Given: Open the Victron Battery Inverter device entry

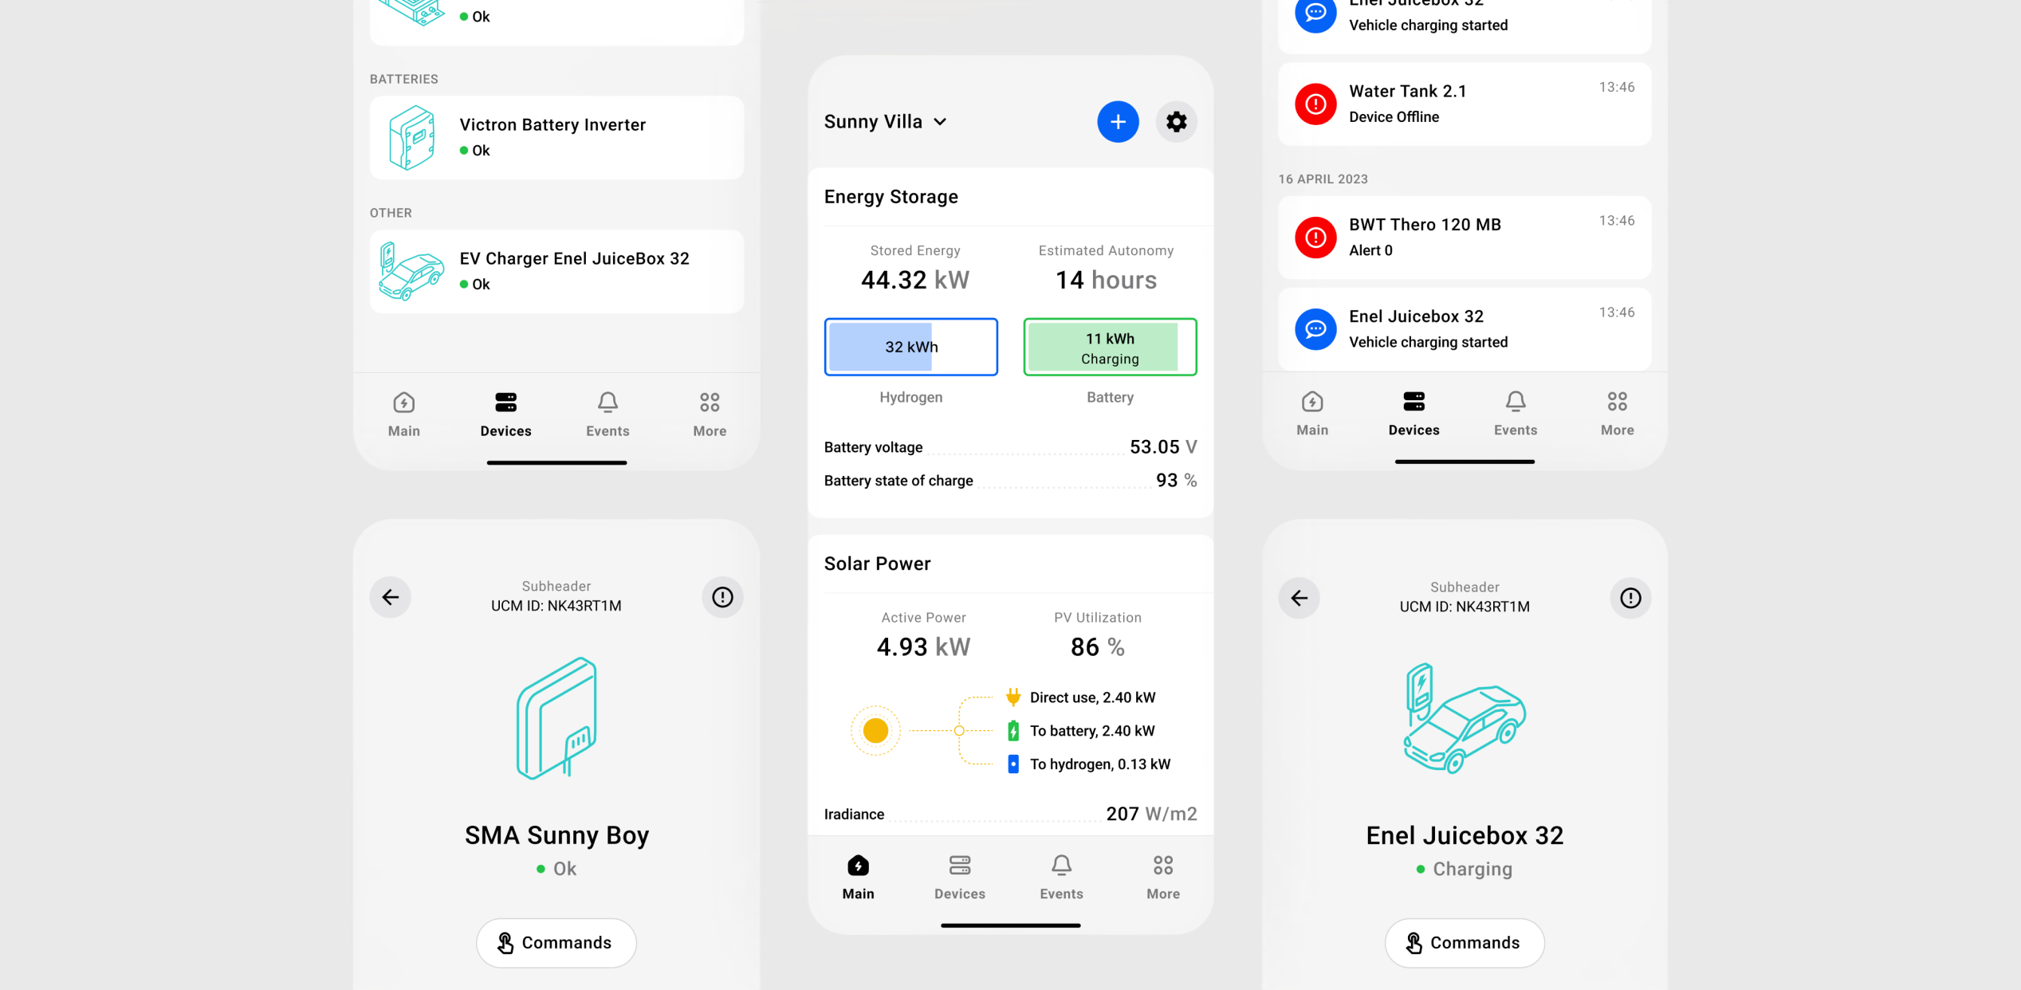Looking at the screenshot, I should pos(556,136).
